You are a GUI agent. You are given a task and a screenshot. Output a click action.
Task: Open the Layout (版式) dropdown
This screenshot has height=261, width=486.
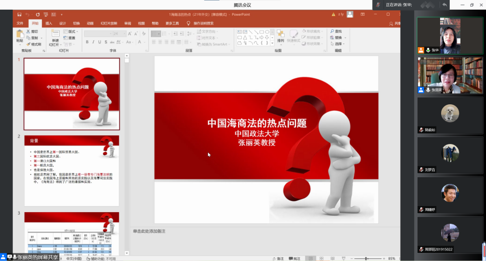pyautogui.click(x=71, y=32)
